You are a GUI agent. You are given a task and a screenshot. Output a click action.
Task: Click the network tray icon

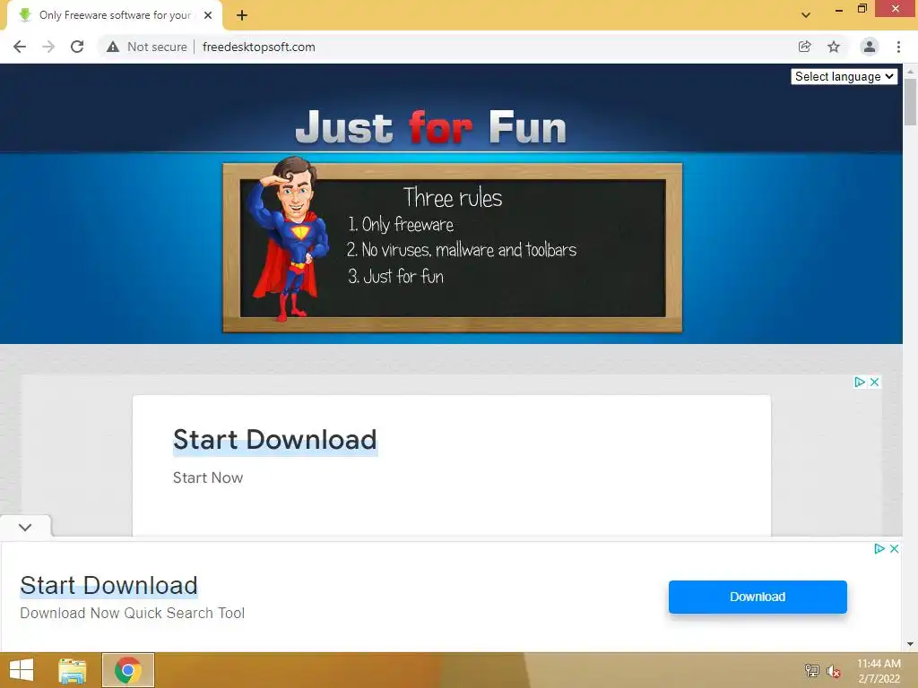pyautogui.click(x=812, y=670)
